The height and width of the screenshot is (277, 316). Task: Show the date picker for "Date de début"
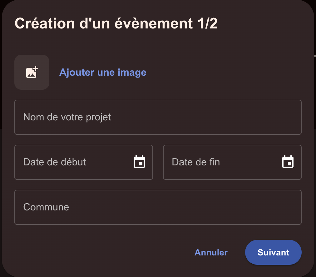139,162
